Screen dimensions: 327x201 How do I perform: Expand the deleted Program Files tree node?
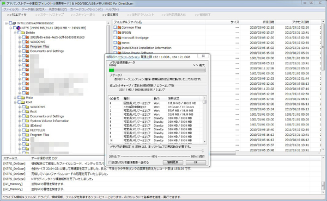[x=20, y=47]
